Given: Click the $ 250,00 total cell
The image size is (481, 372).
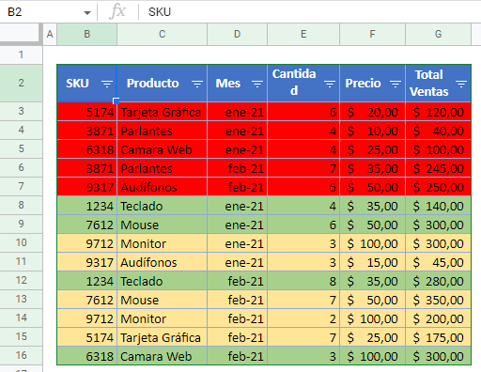Looking at the screenshot, I should click(438, 187).
